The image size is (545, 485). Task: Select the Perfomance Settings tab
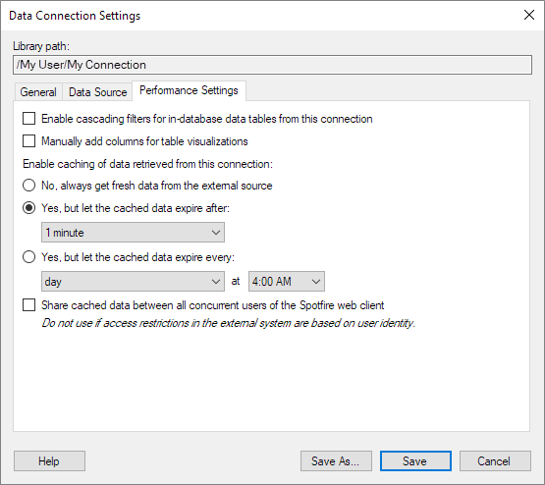189,90
